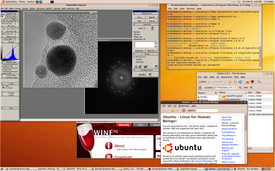Select the rectangle annotation tool in Standard Tools
The height and width of the screenshot is (171, 275).
point(3,20)
